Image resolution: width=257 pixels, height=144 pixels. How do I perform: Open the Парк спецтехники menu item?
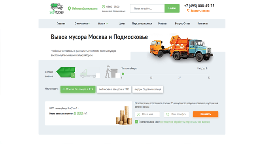pyautogui.click(x=142, y=24)
